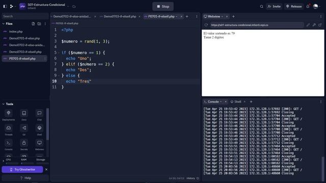326x183 pixels.
Task: Select the Webview pane tab
Action: 214,16
